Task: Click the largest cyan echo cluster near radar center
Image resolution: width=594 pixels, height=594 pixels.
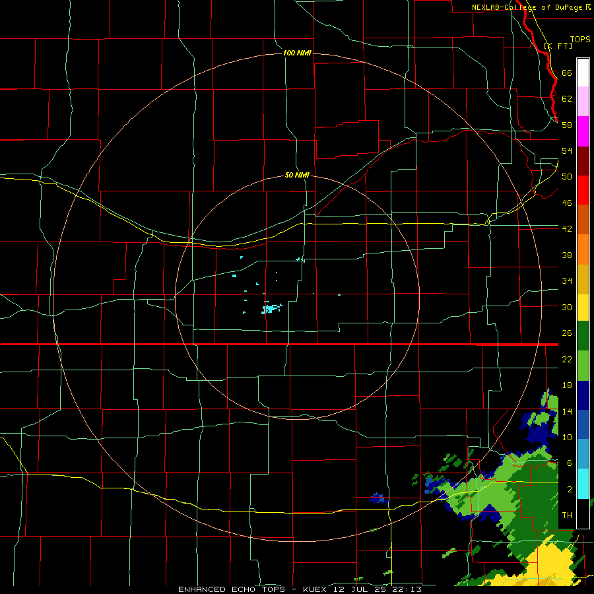Action: [271, 308]
